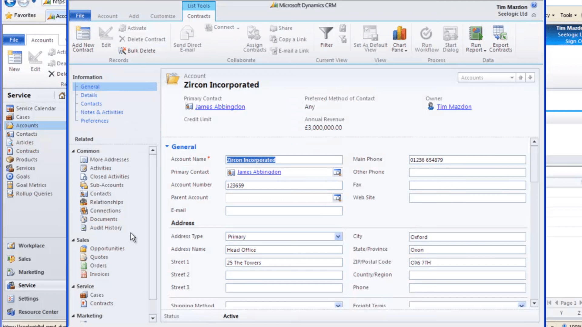Click Parent Account lookup icon
The width and height of the screenshot is (582, 327).
[337, 198]
